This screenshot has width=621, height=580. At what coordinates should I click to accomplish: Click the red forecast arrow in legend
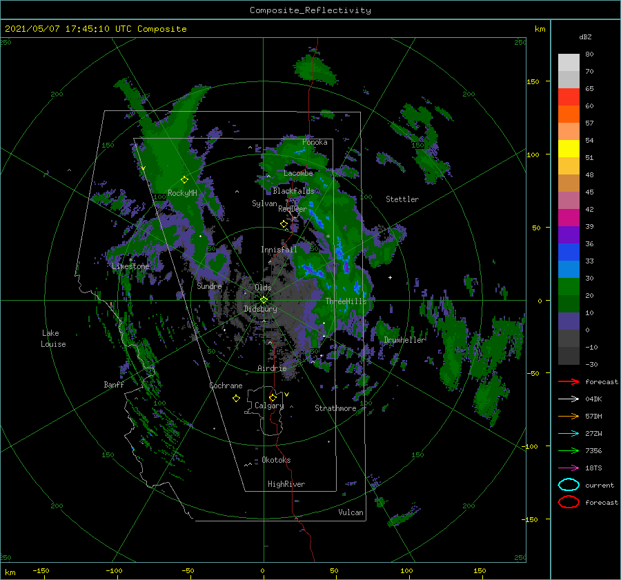[x=569, y=381]
